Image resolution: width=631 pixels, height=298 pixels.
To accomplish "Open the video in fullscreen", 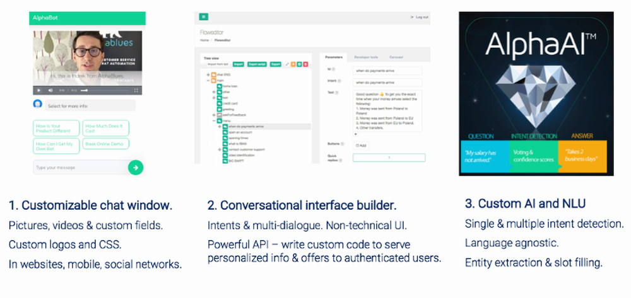I will coord(136,90).
